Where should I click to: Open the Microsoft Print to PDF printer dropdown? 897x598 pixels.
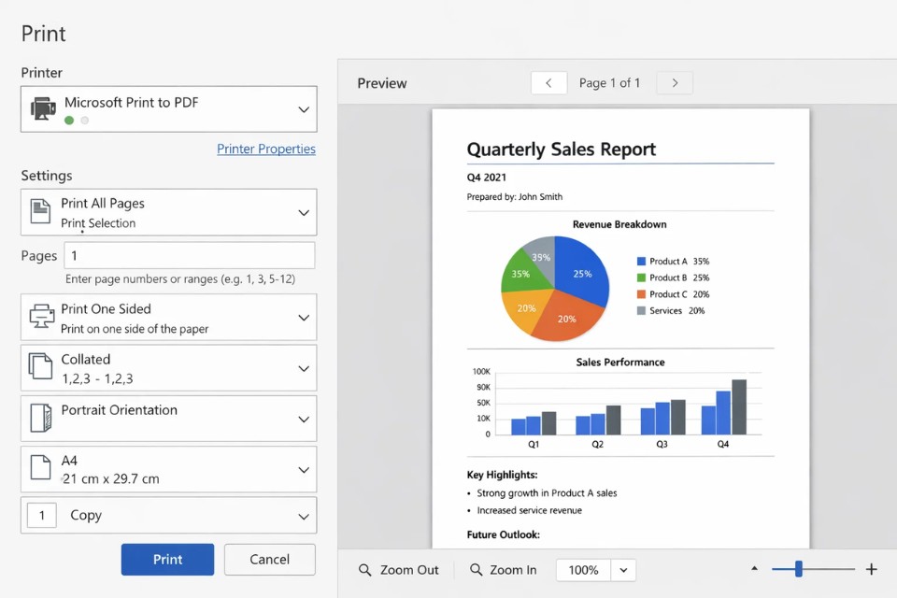[303, 108]
